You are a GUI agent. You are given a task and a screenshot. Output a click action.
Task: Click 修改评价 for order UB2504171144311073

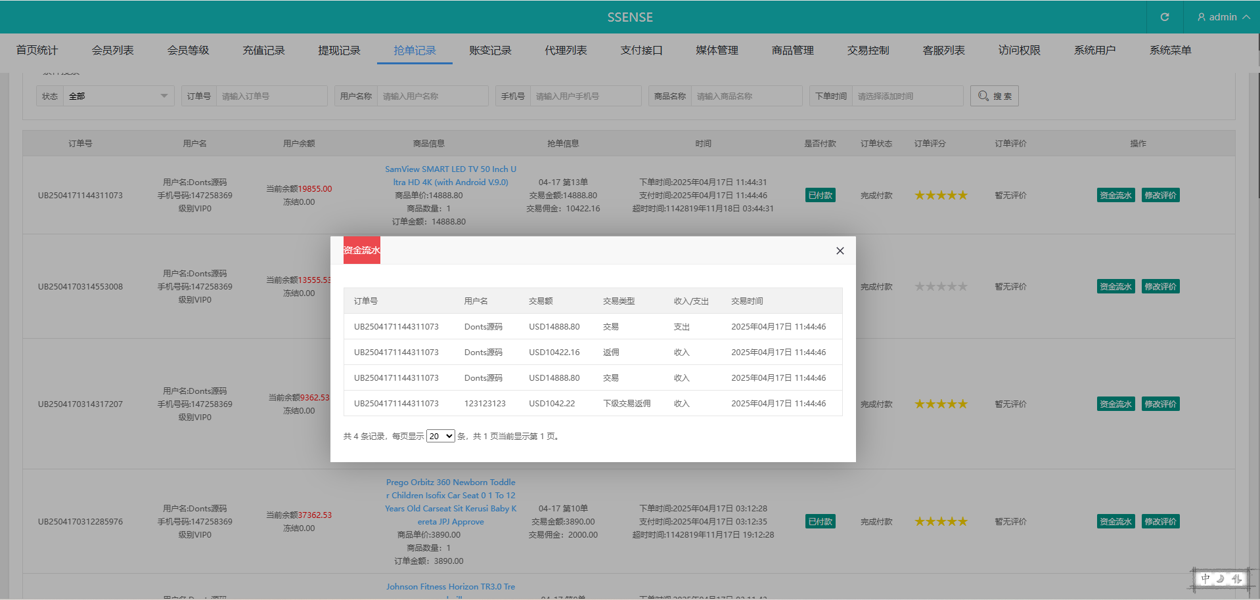click(1160, 195)
